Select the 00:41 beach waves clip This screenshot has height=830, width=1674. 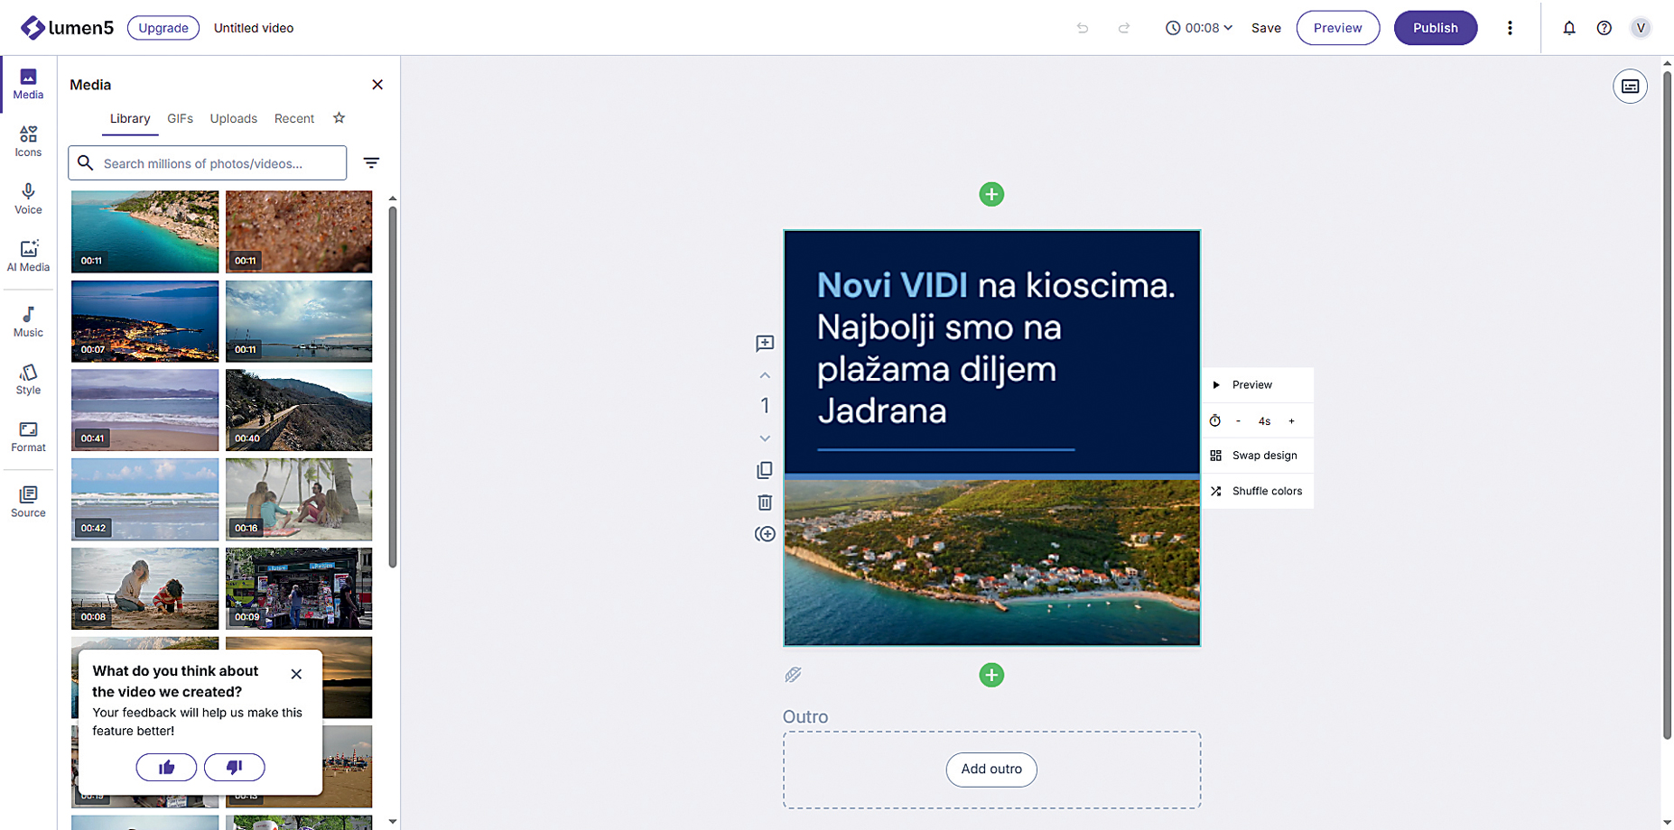pos(144,410)
